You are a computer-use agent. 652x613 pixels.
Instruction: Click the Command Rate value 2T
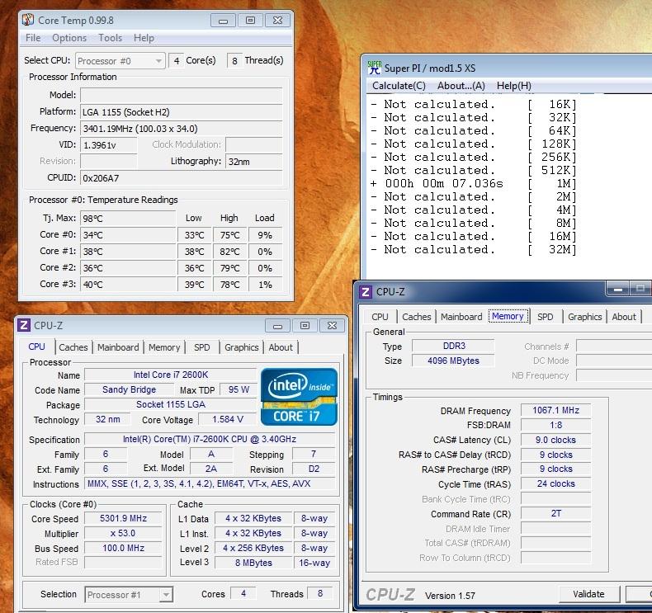pyautogui.click(x=556, y=513)
